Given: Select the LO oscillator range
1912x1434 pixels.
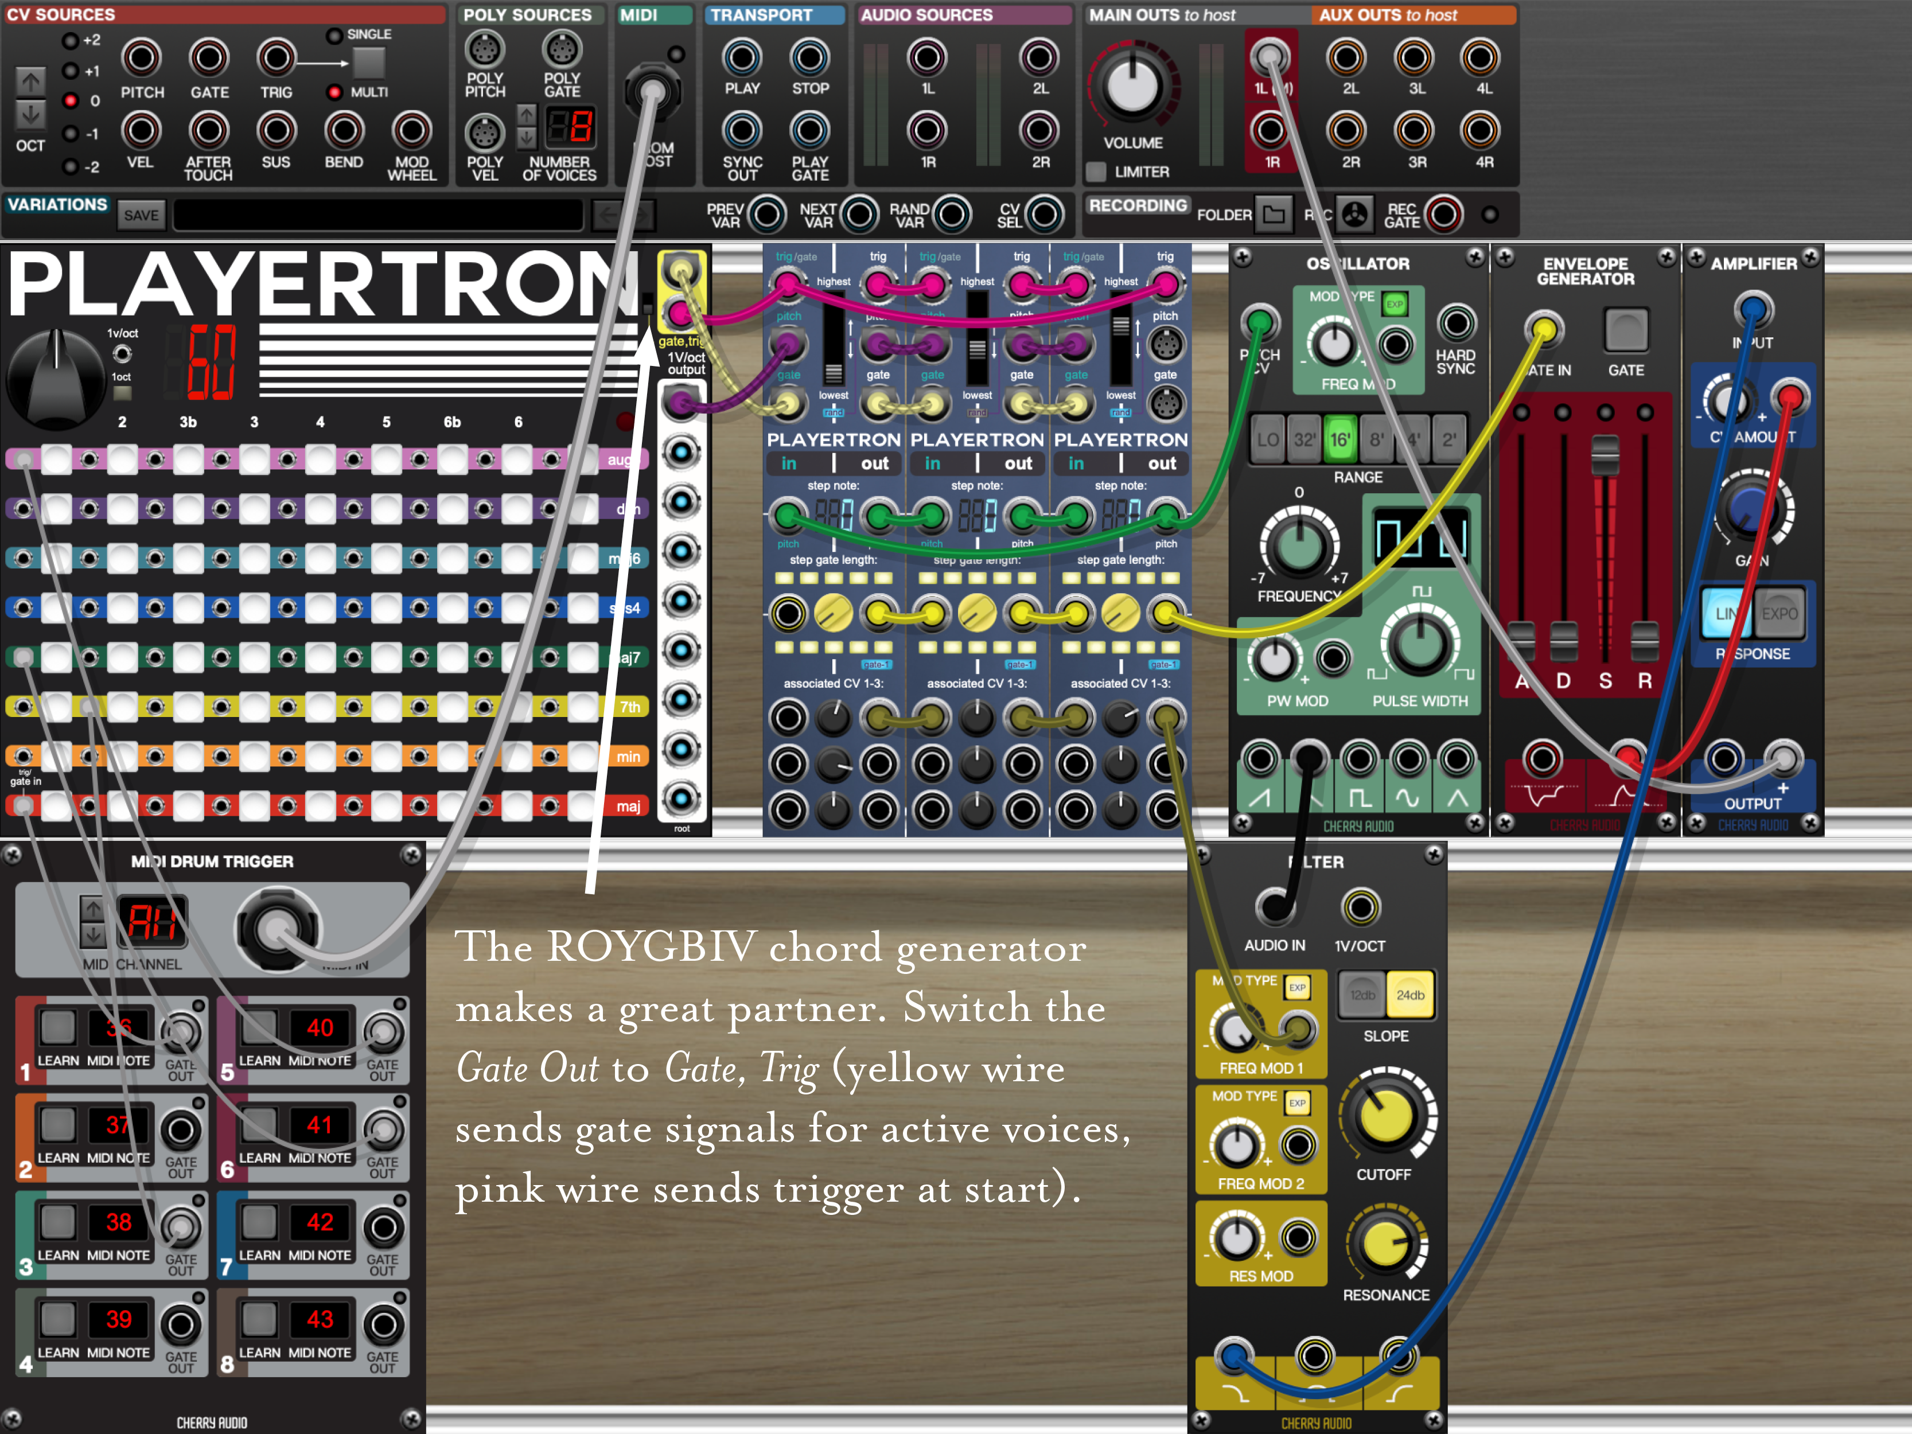Looking at the screenshot, I should tap(1267, 439).
